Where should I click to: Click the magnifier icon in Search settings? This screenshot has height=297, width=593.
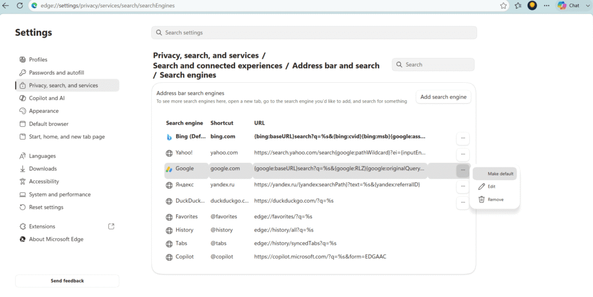click(x=159, y=32)
